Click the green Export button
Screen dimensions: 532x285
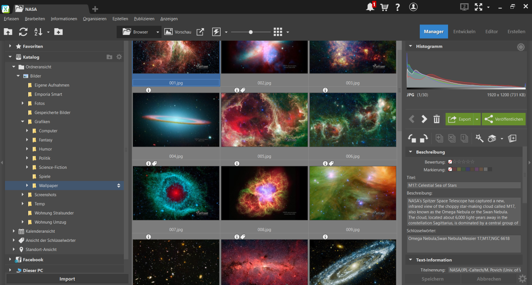tap(459, 119)
